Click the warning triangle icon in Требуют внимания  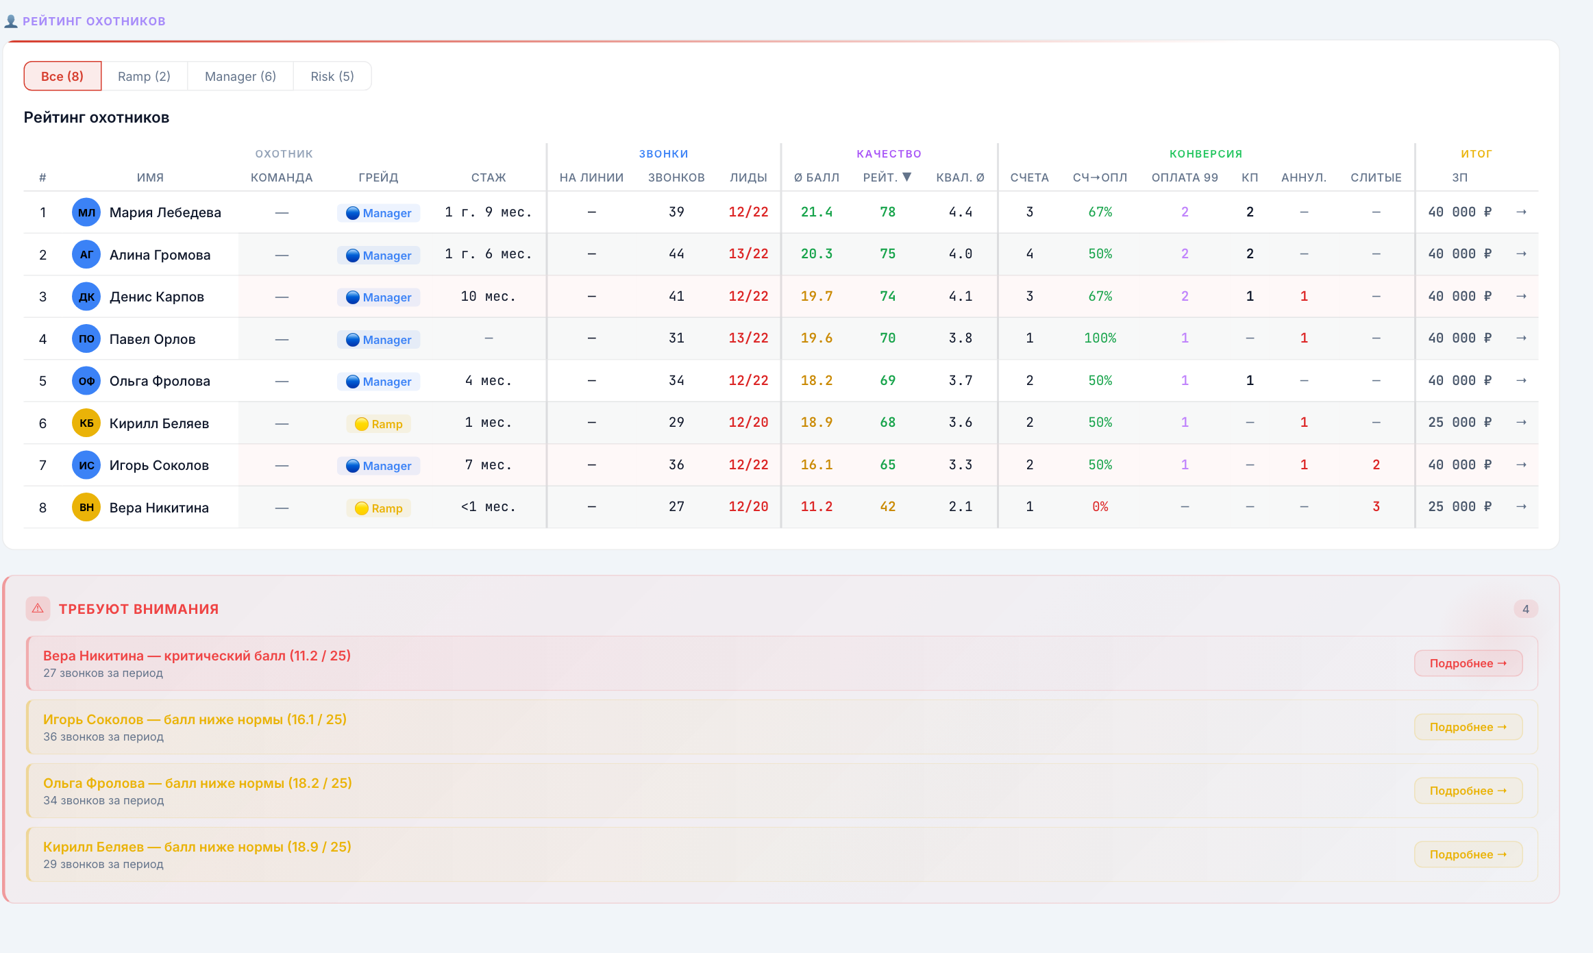[38, 608]
